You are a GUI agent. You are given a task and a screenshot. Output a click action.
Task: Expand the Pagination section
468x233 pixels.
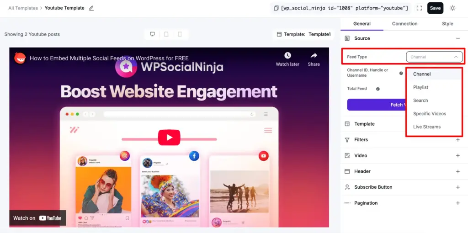pos(457,203)
